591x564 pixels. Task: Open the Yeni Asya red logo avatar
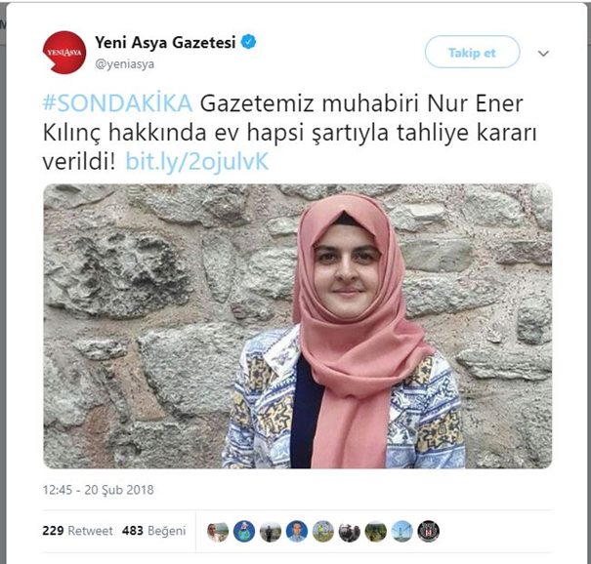click(64, 53)
